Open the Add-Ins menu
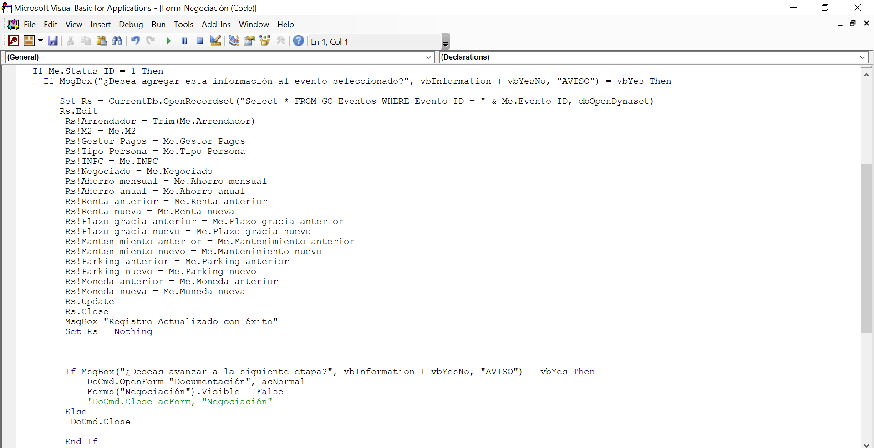 click(x=216, y=25)
